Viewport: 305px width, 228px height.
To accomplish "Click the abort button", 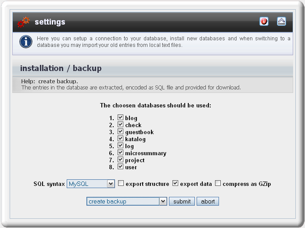I will coord(208,201).
